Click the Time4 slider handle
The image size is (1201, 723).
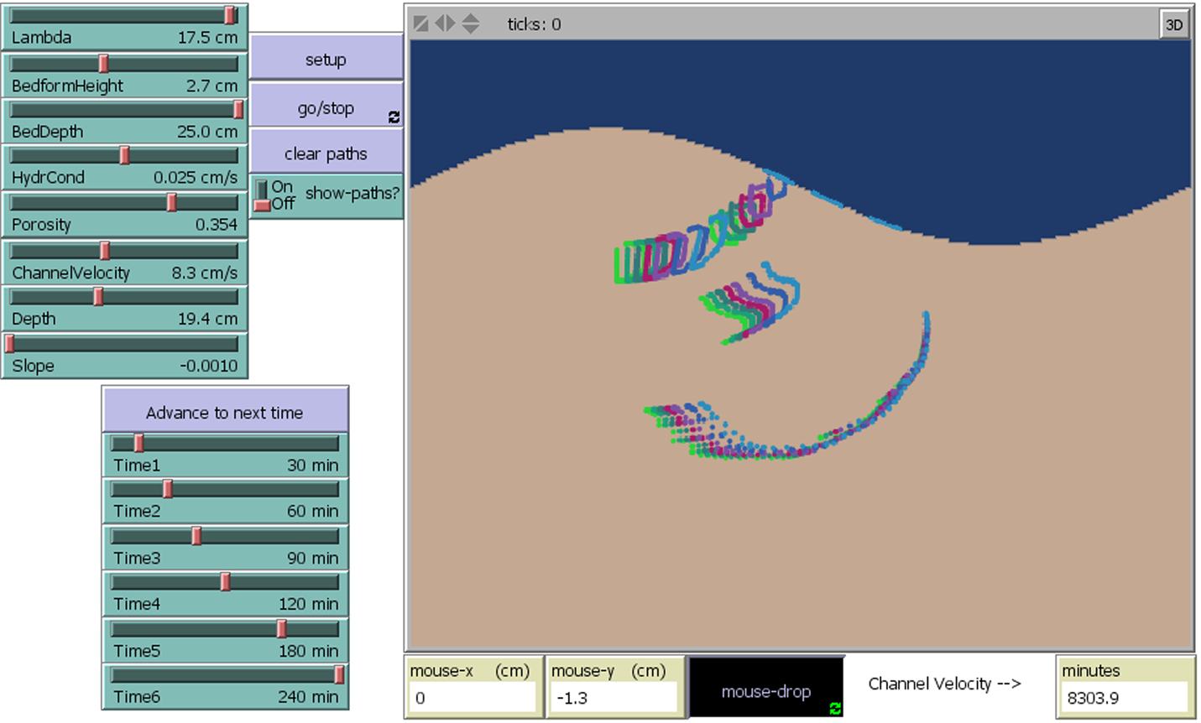click(225, 581)
